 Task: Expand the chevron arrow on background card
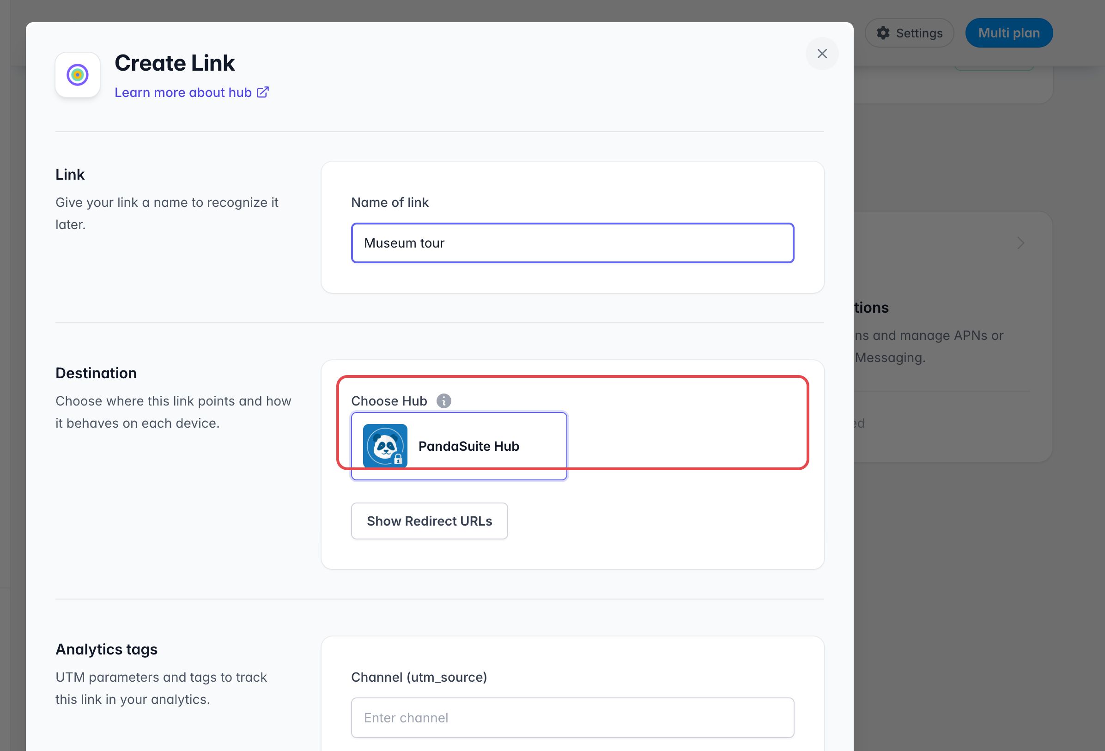pyautogui.click(x=1020, y=243)
